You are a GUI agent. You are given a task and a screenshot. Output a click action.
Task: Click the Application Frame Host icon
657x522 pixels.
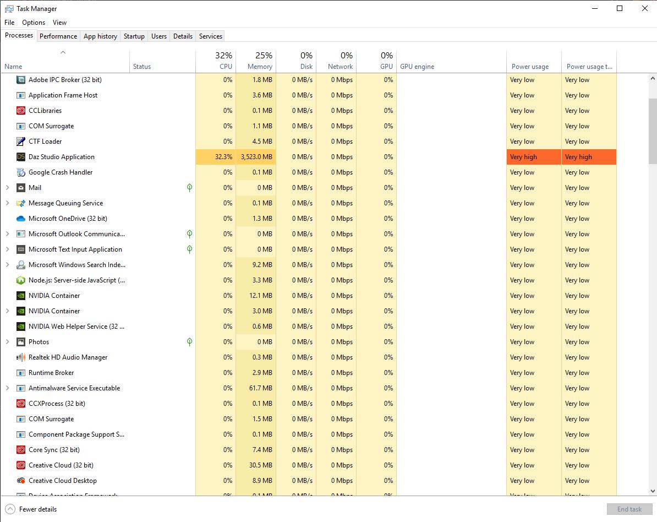(x=20, y=95)
